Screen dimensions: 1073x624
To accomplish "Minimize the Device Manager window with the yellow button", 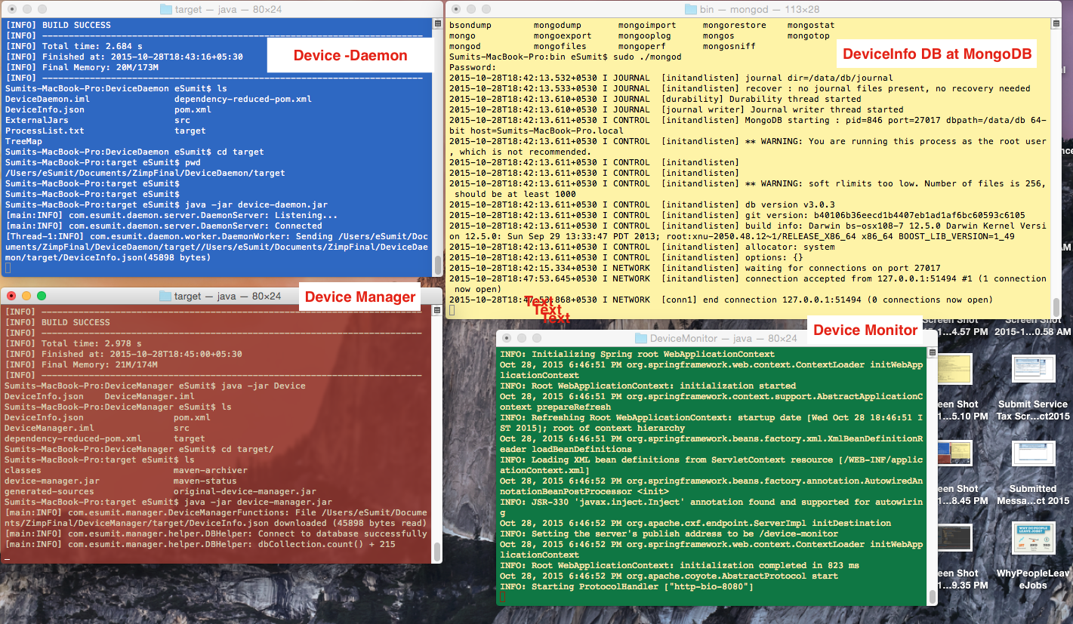I will pyautogui.click(x=26, y=296).
